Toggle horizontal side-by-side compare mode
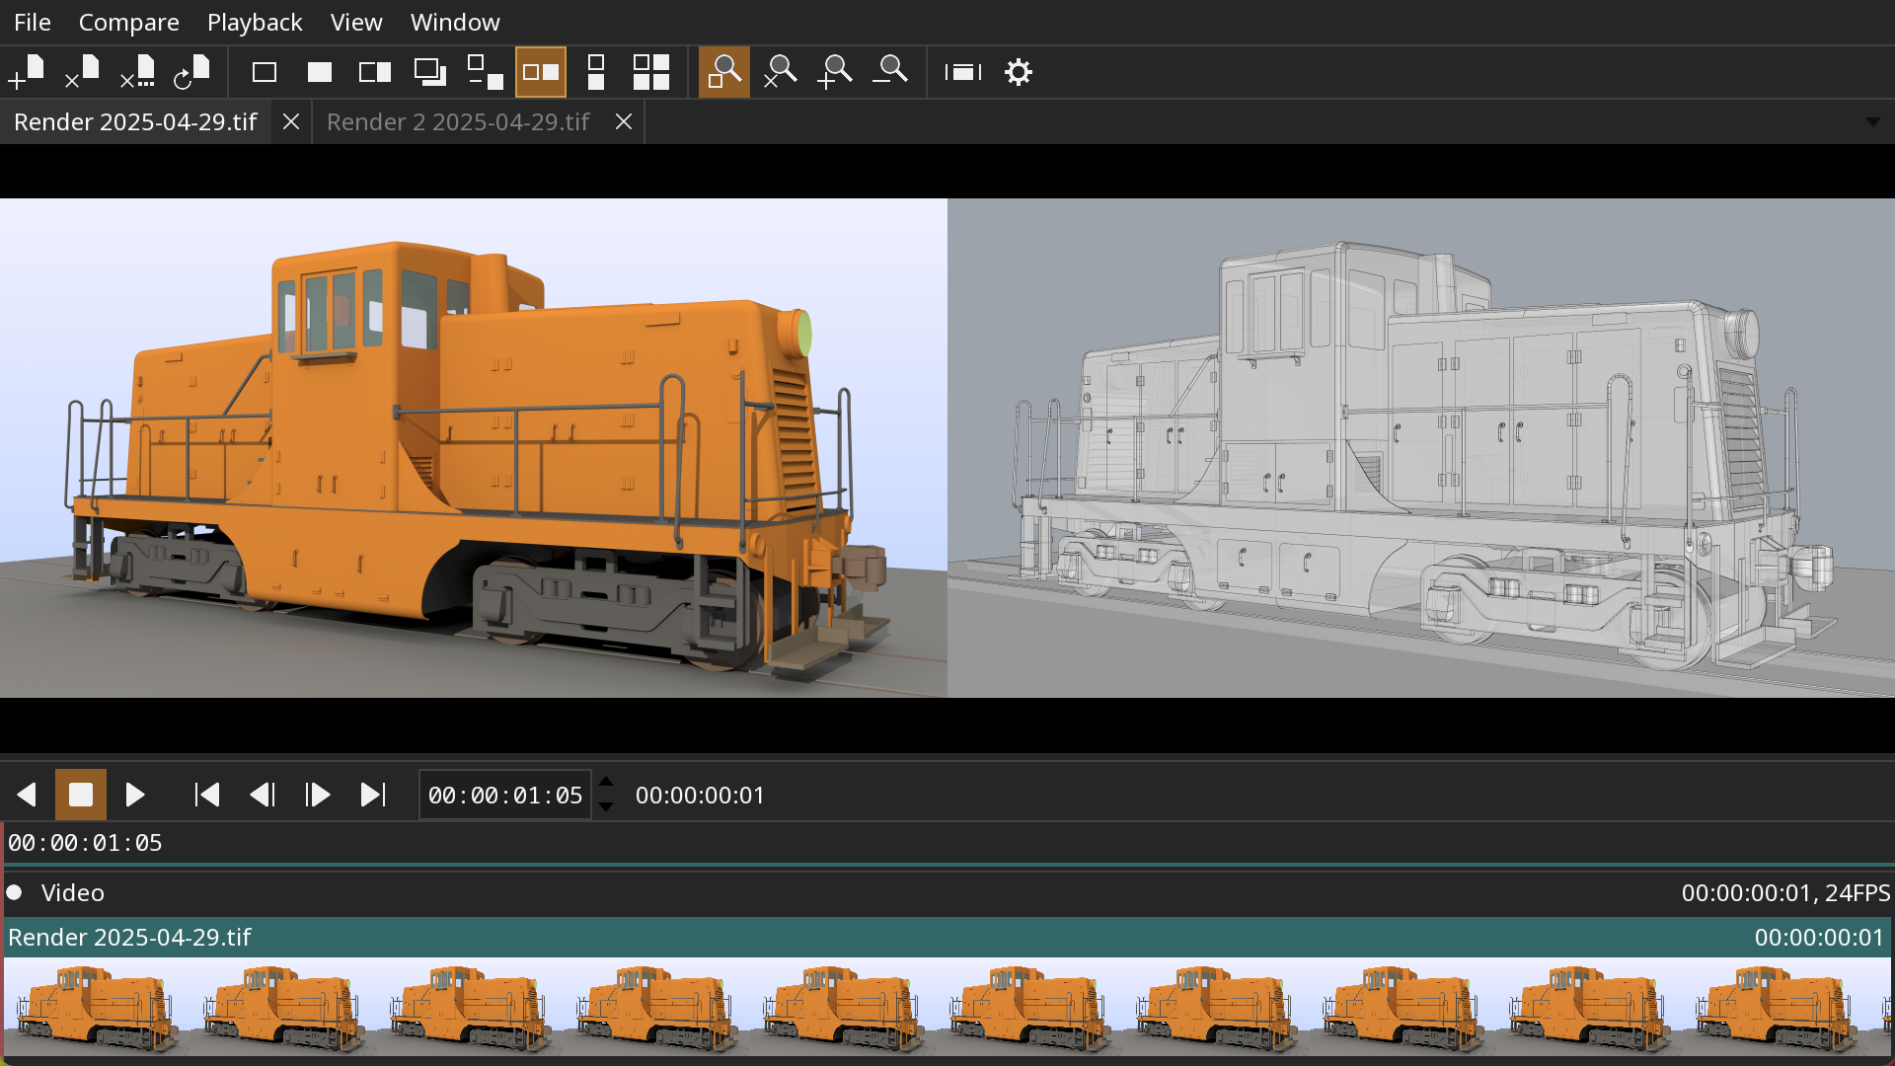 pyautogui.click(x=541, y=72)
